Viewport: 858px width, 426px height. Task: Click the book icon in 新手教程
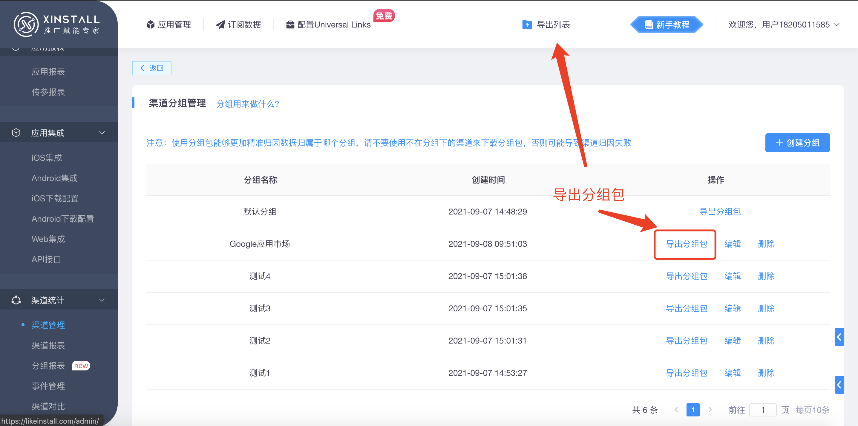[x=649, y=24]
